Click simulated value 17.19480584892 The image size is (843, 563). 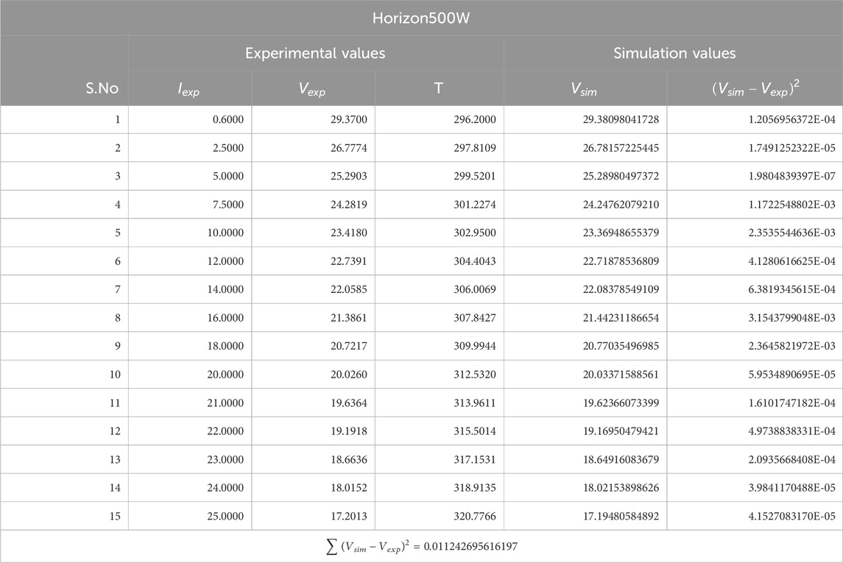tap(621, 516)
